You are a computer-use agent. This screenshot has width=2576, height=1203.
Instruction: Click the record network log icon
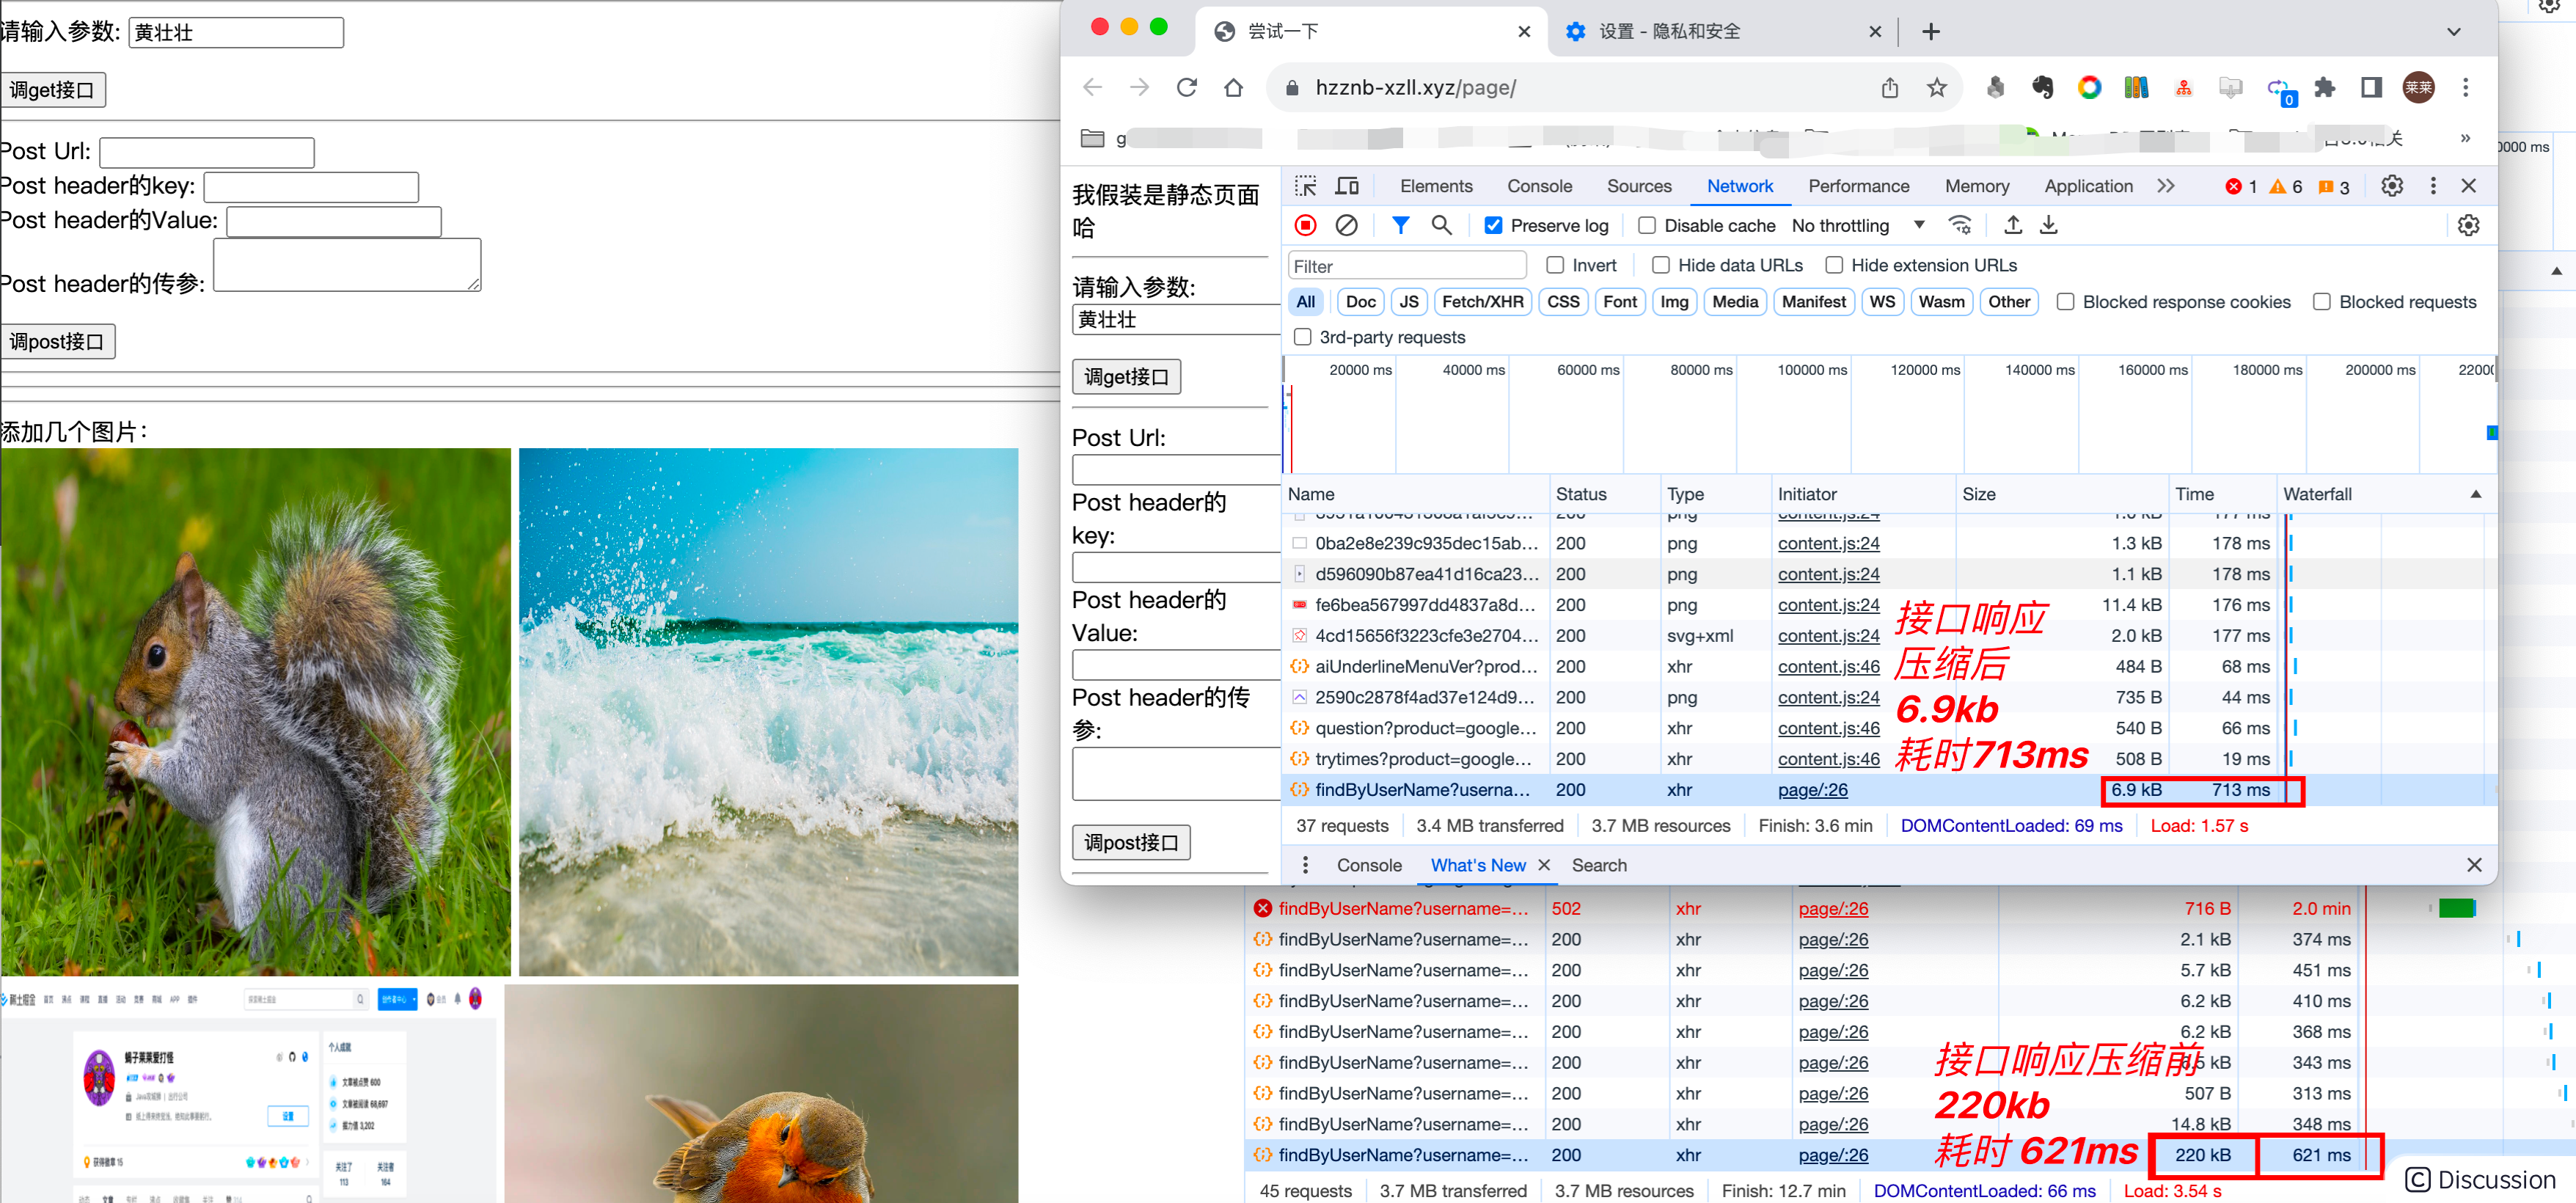point(1305,225)
